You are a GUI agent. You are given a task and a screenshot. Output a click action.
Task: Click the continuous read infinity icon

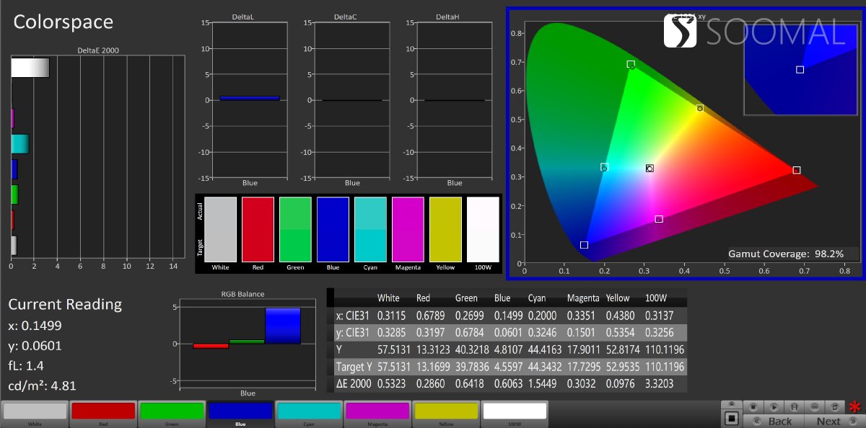815,407
